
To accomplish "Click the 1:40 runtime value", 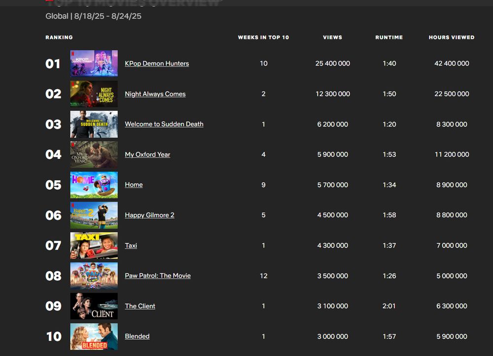I will tap(389, 64).
